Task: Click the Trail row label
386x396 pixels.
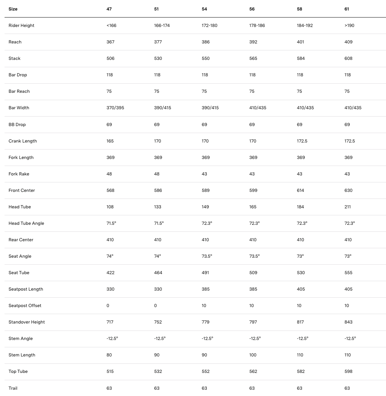Action: [13, 388]
